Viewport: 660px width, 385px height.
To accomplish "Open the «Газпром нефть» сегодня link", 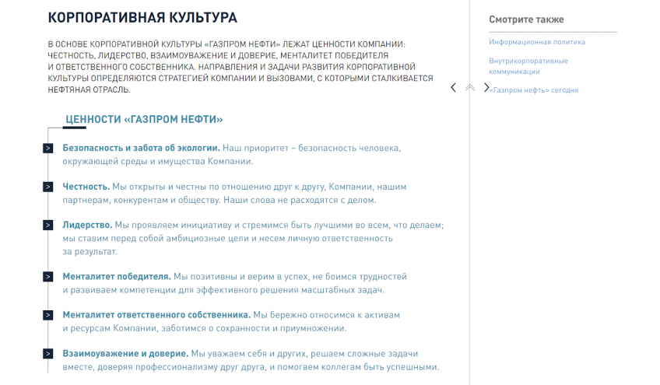I will (534, 90).
